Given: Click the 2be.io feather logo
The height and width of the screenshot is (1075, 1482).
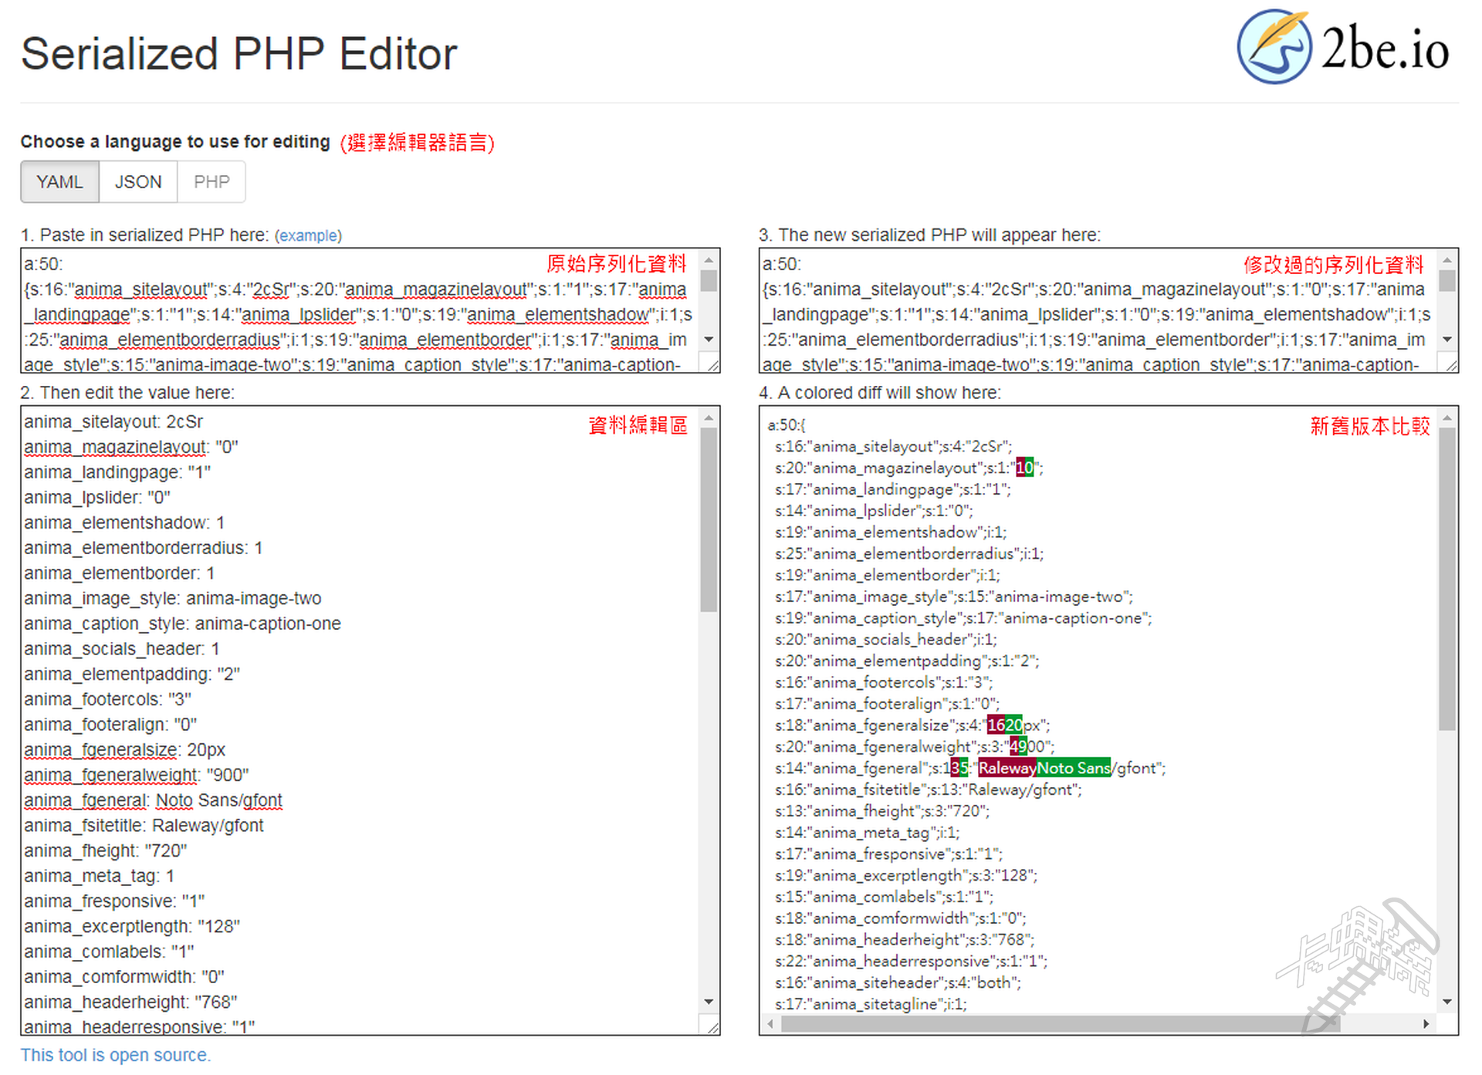Looking at the screenshot, I should coord(1274,46).
